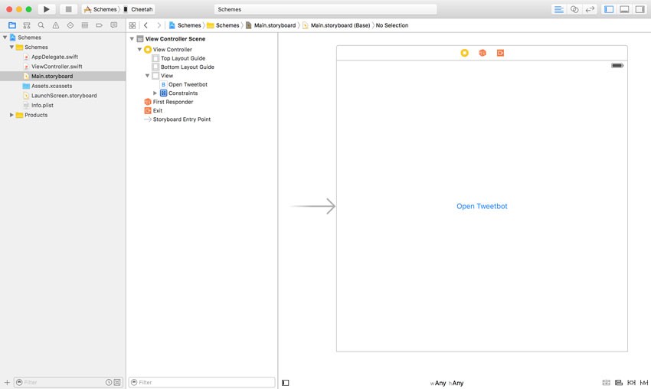The height and width of the screenshot is (389, 651).
Task: Click Main.storyboard in jump bar
Action: 270,25
